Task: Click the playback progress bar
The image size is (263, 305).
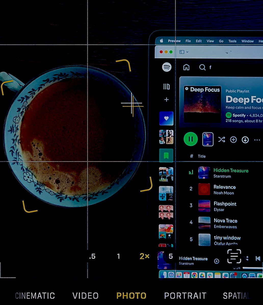Action: pos(252,268)
